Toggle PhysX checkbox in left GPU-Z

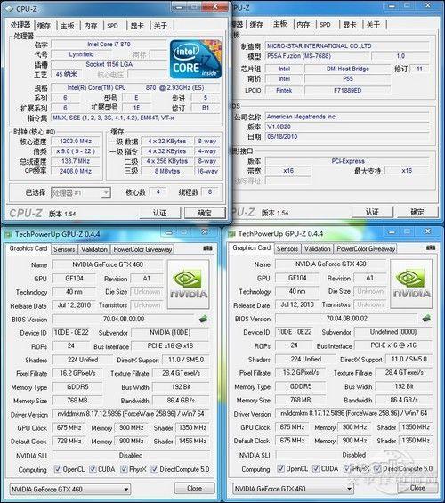click(124, 469)
